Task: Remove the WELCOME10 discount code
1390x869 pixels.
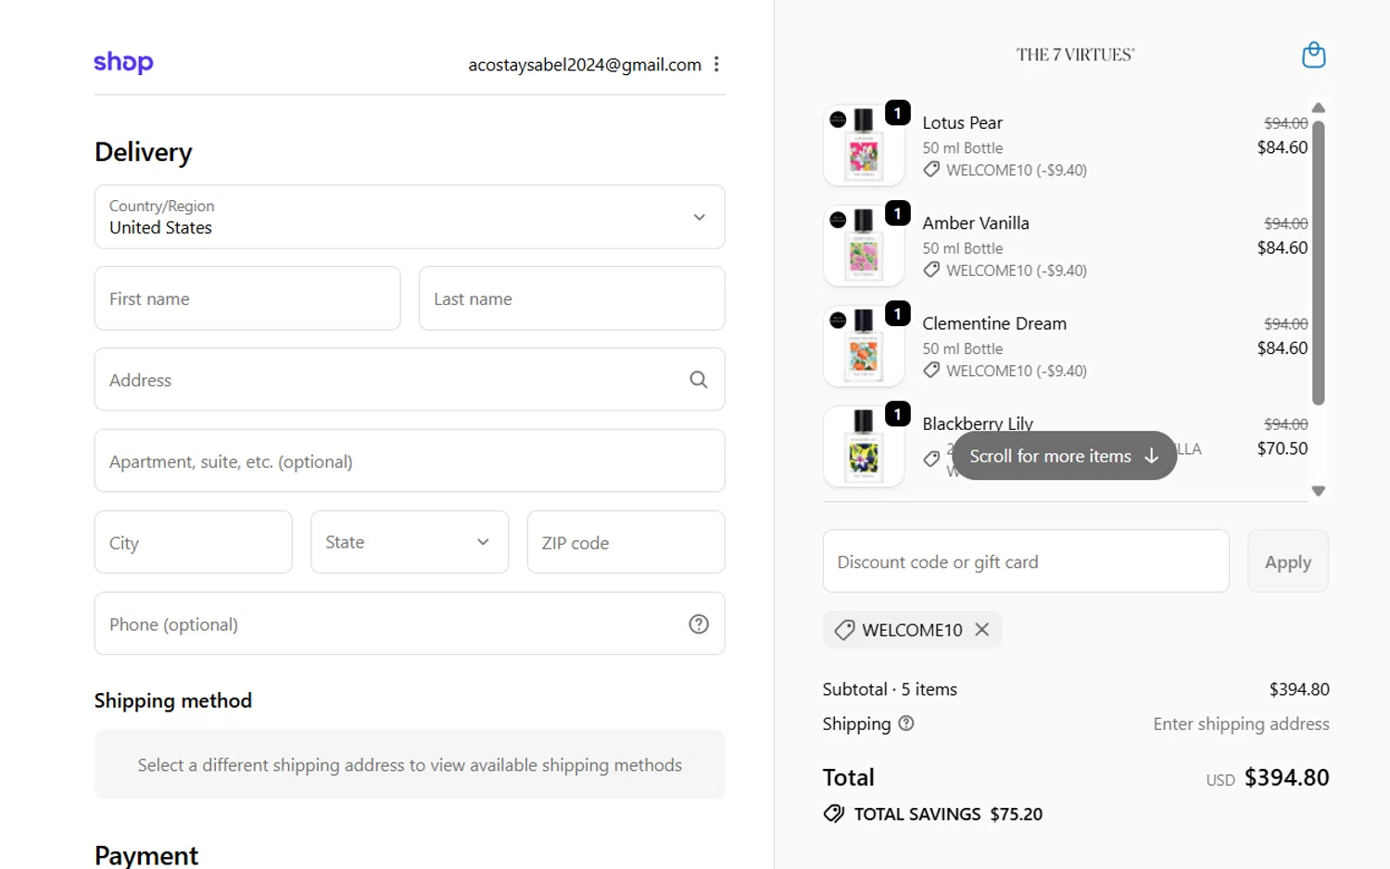Action: [x=982, y=630]
